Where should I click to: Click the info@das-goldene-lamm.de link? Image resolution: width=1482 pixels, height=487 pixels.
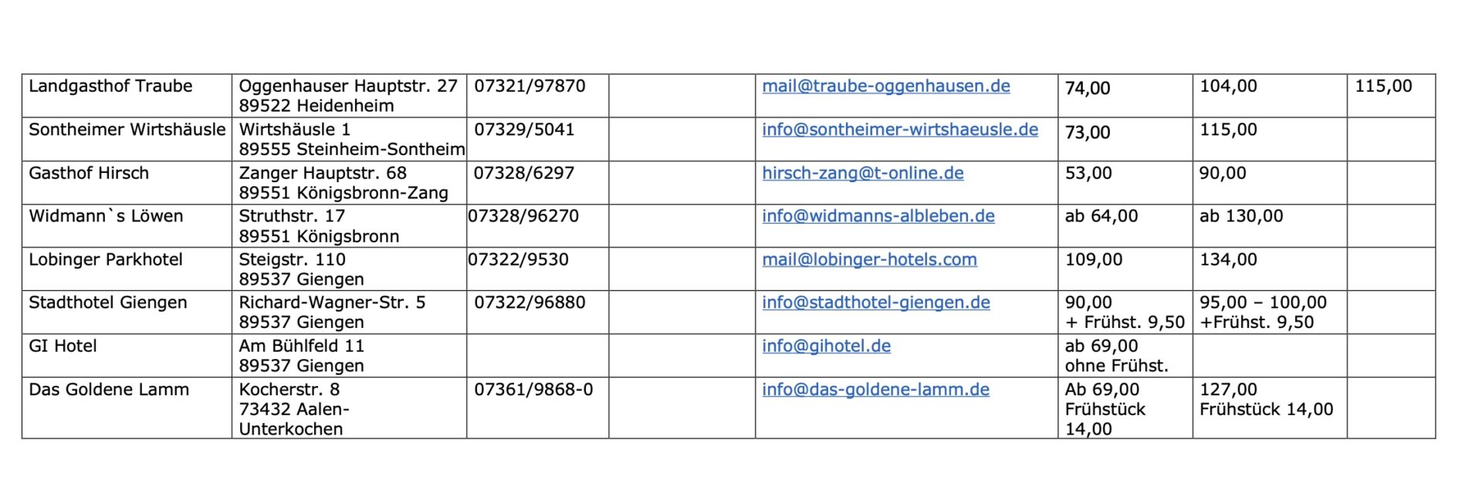click(875, 390)
